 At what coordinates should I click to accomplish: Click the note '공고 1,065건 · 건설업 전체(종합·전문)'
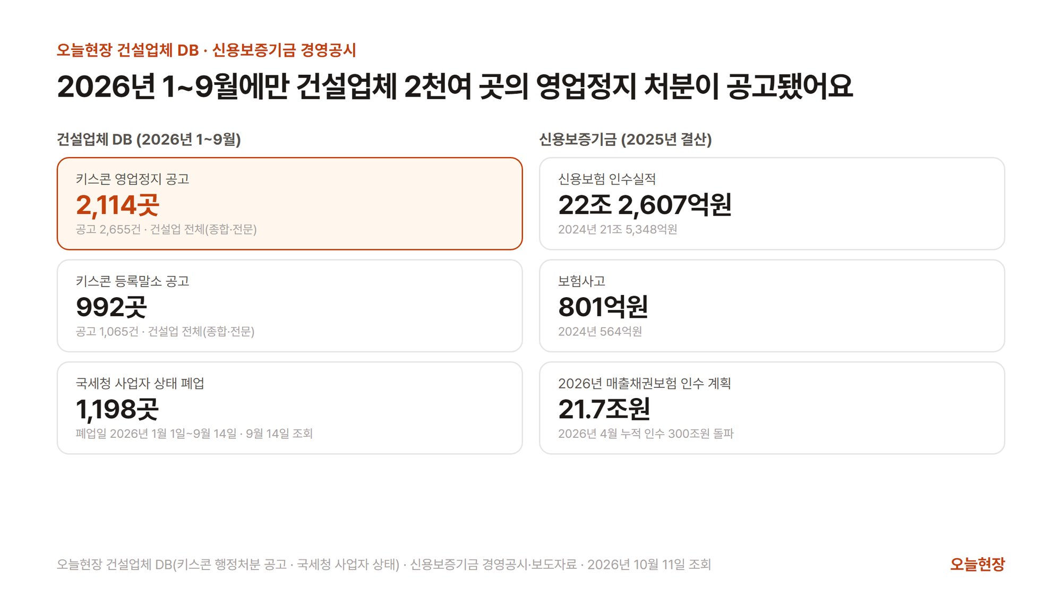point(165,332)
